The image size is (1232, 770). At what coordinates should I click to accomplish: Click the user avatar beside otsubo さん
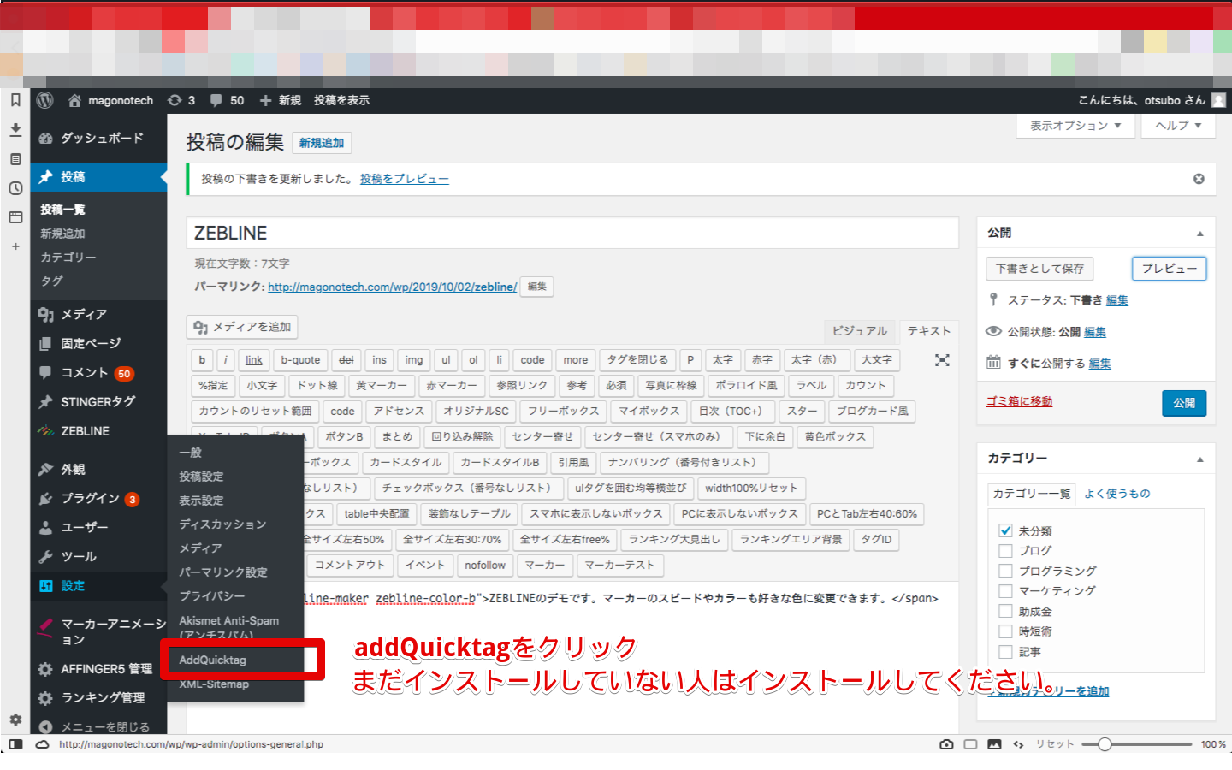(1218, 100)
